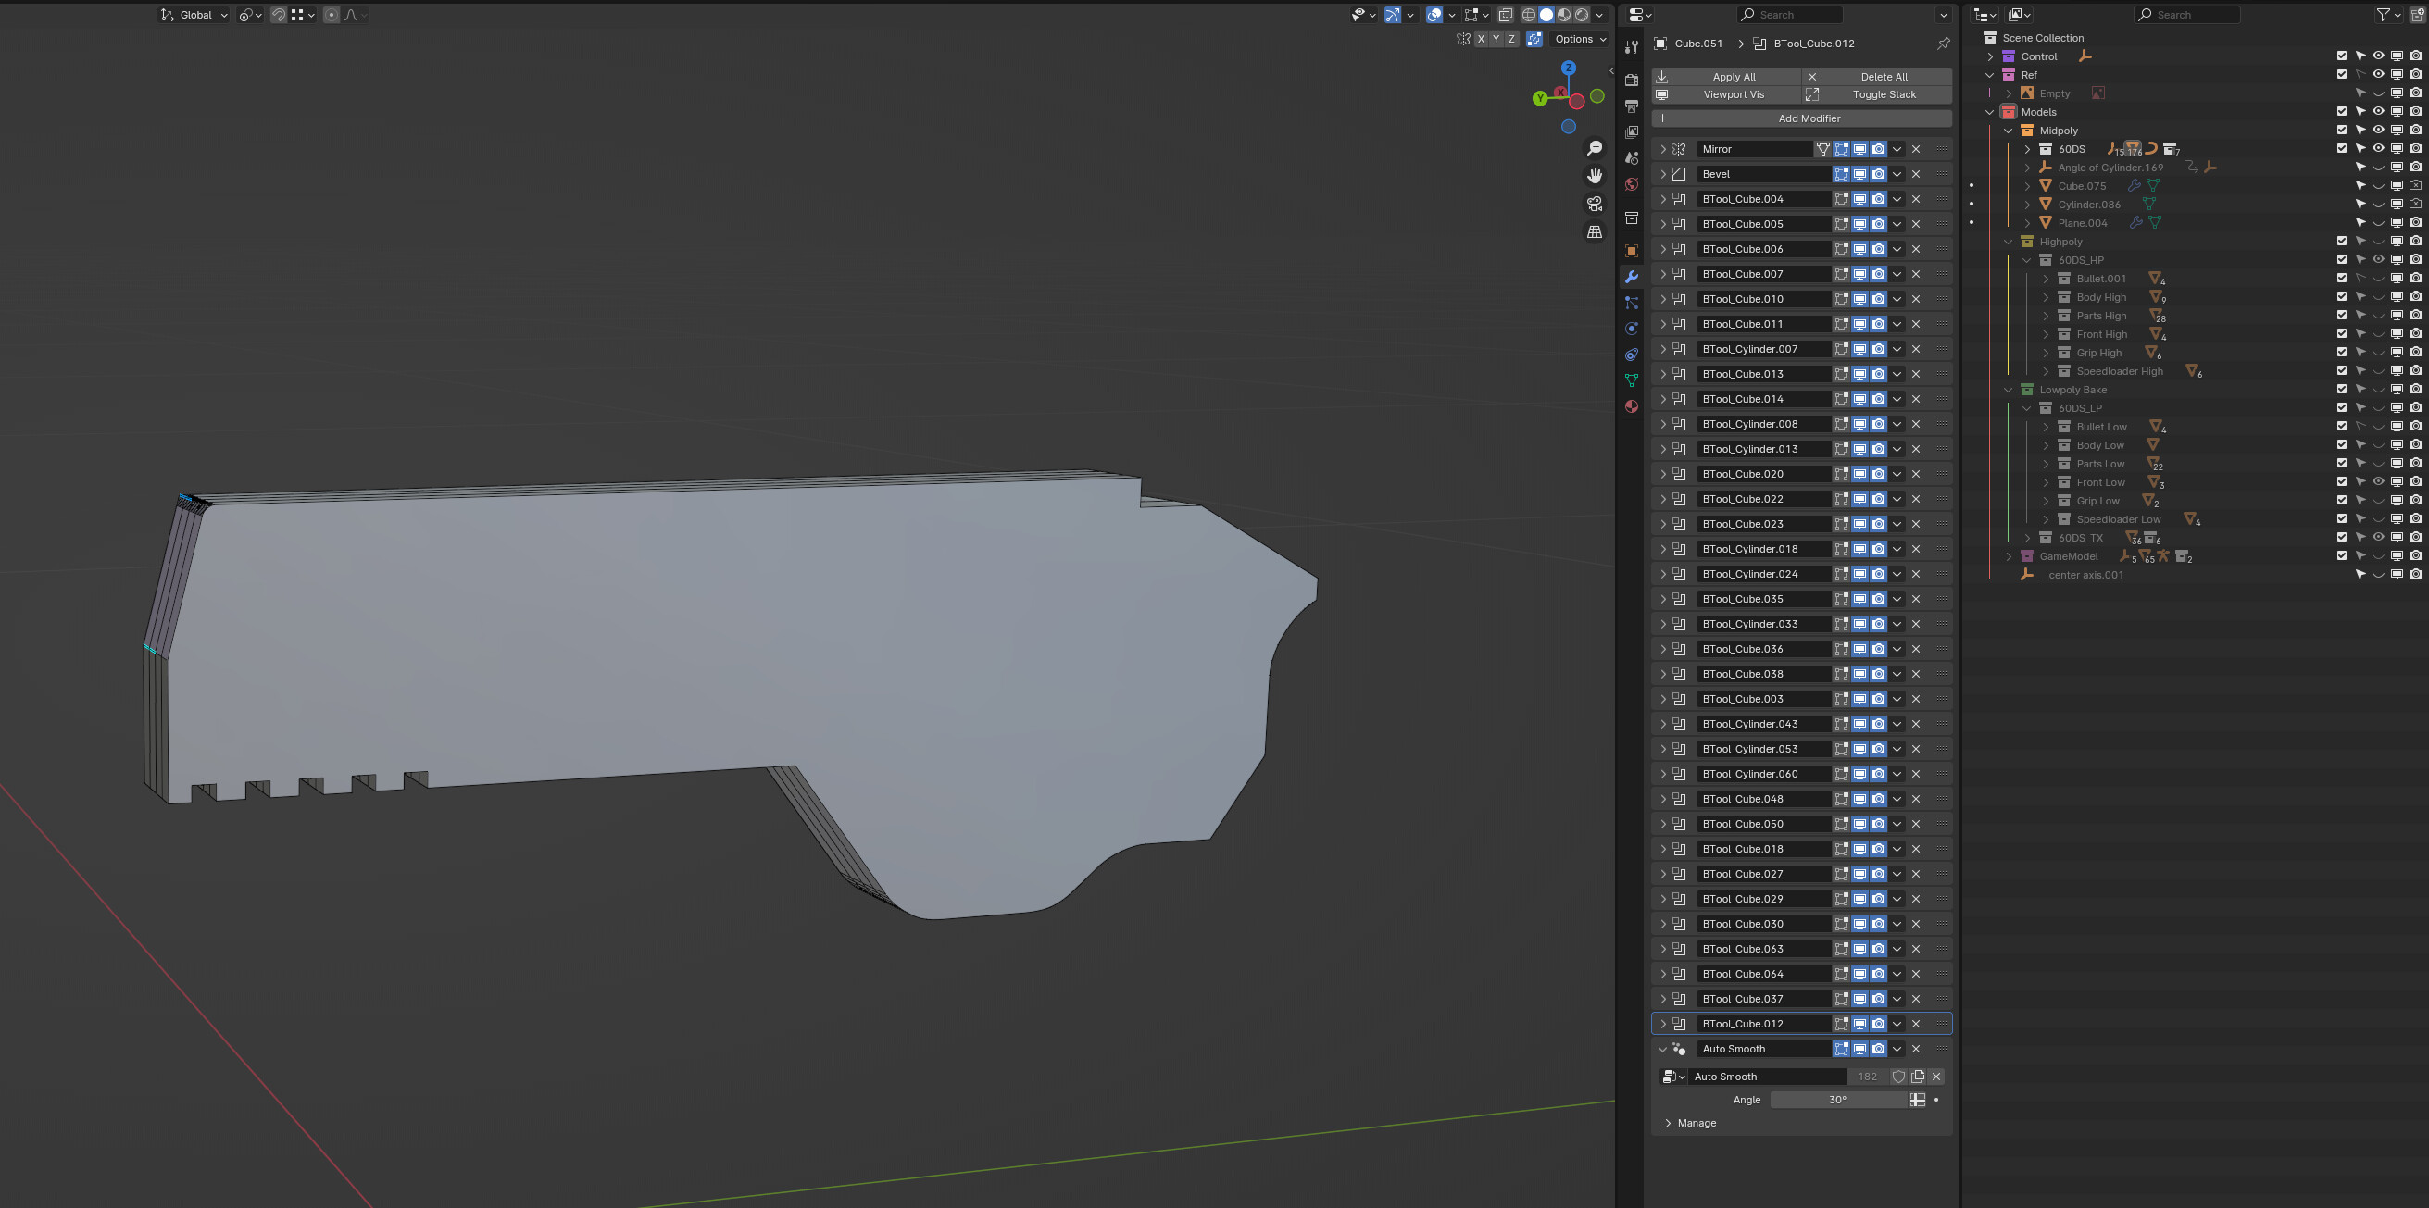Expand the GameModel collection in outliner
This screenshot has height=1208, width=2429.
2009,556
